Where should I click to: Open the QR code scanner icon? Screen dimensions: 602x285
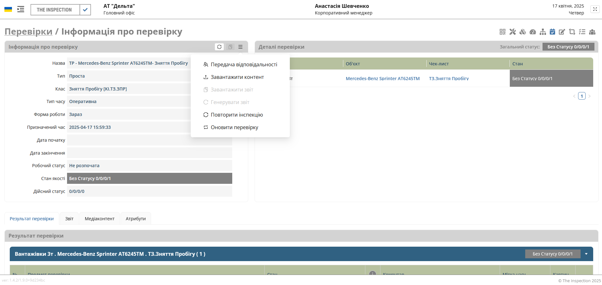point(503,32)
